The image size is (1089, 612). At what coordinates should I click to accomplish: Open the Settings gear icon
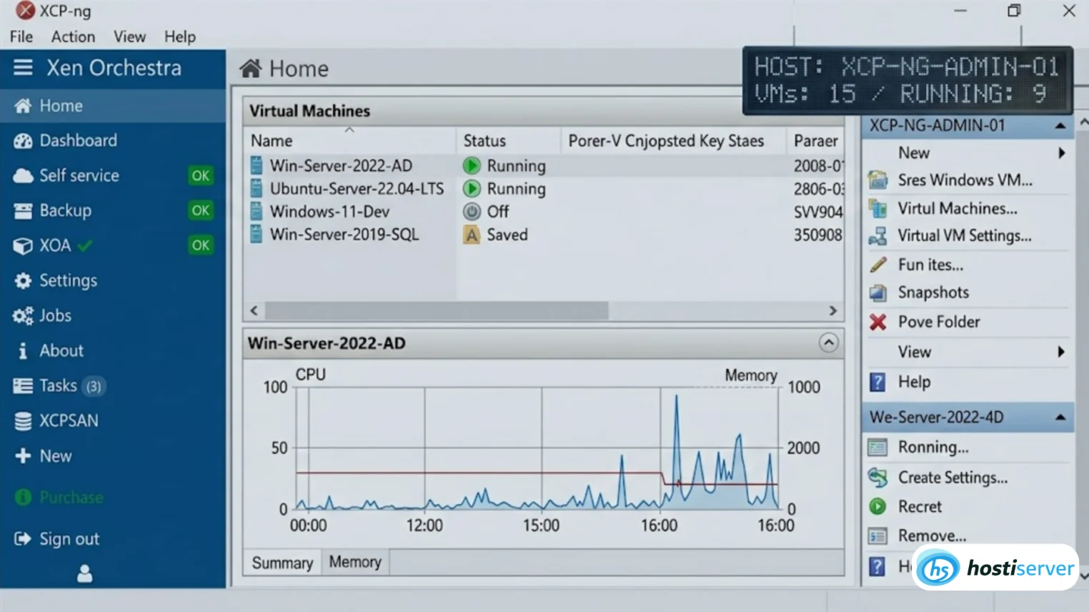[23, 281]
